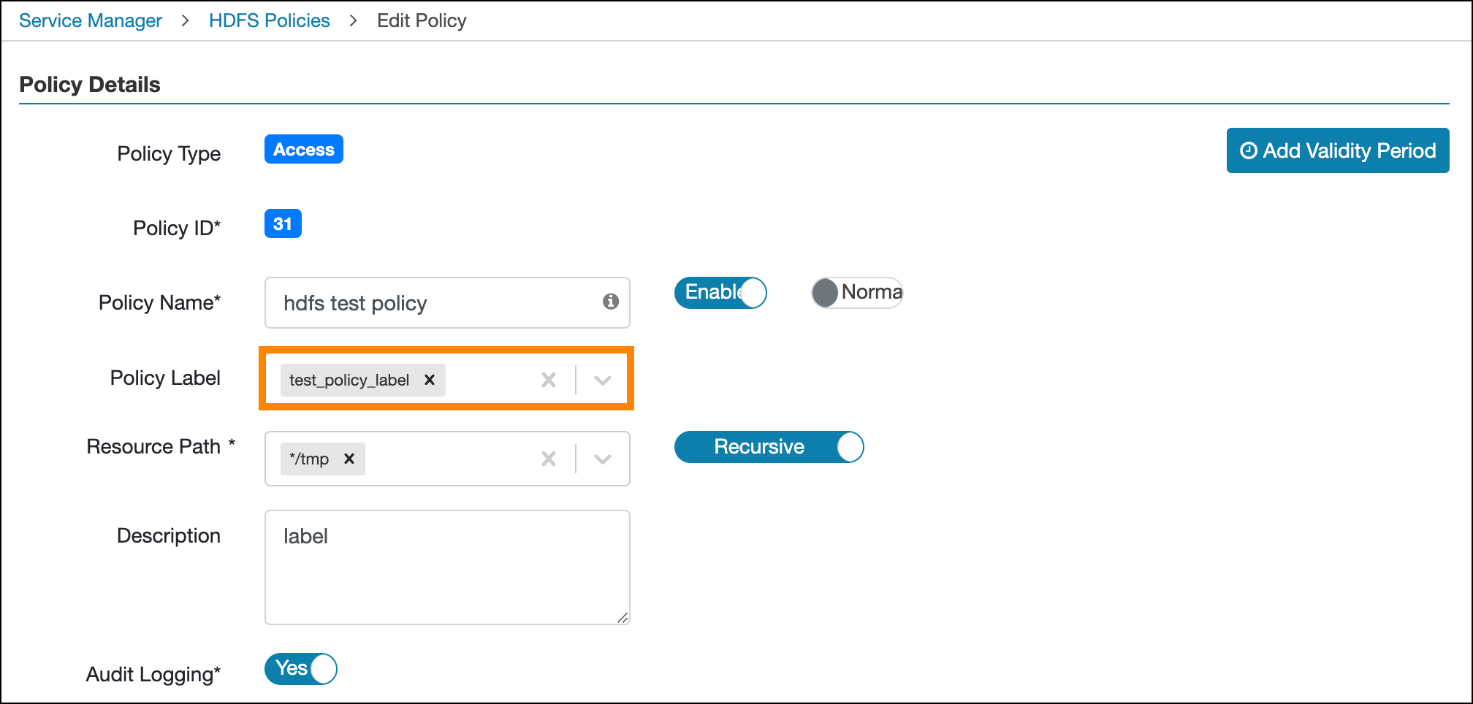The image size is (1473, 704).
Task: Toggle the Recursive switch
Action: tap(769, 447)
